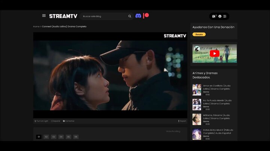Open the bookmarks icon with counter
270x151 pixels.
pyautogui.click(x=214, y=16)
